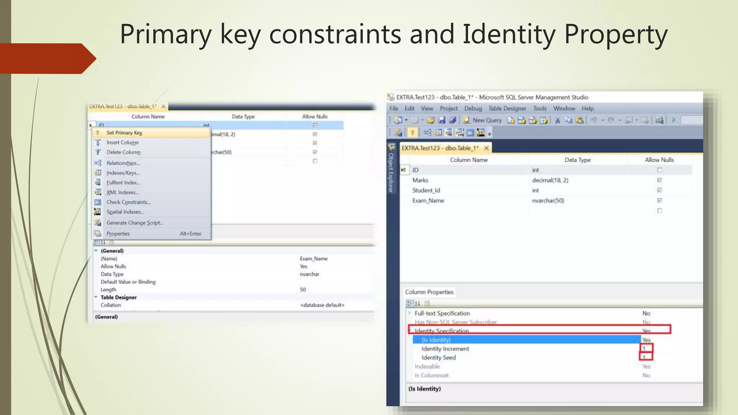Screen dimensions: 738x415
Task: Toggle Allow Nulls checkbox in empty row of left window
Action: coord(315,161)
